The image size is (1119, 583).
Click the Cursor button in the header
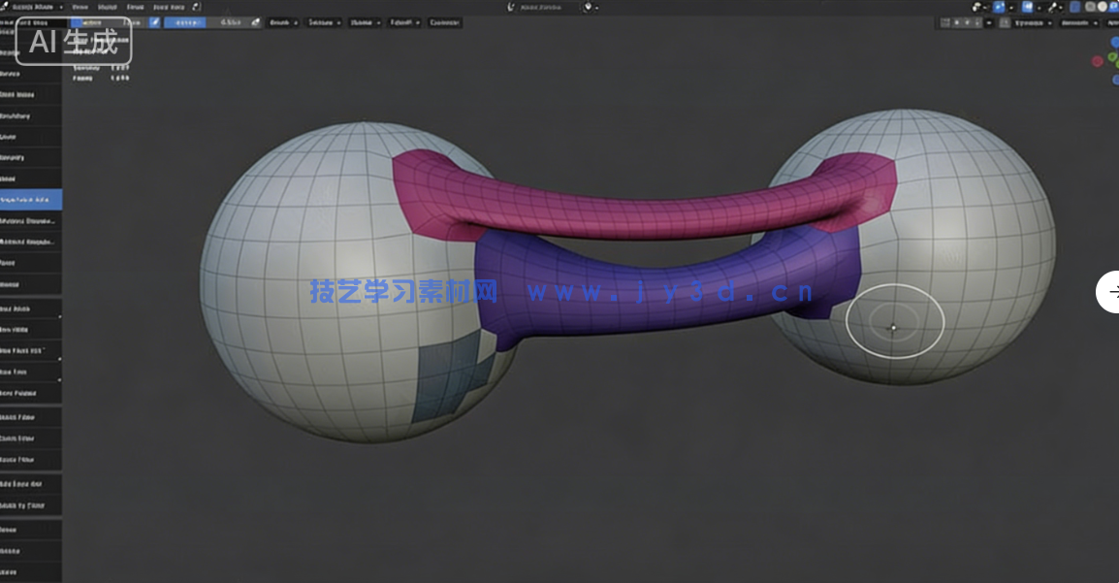pos(445,21)
